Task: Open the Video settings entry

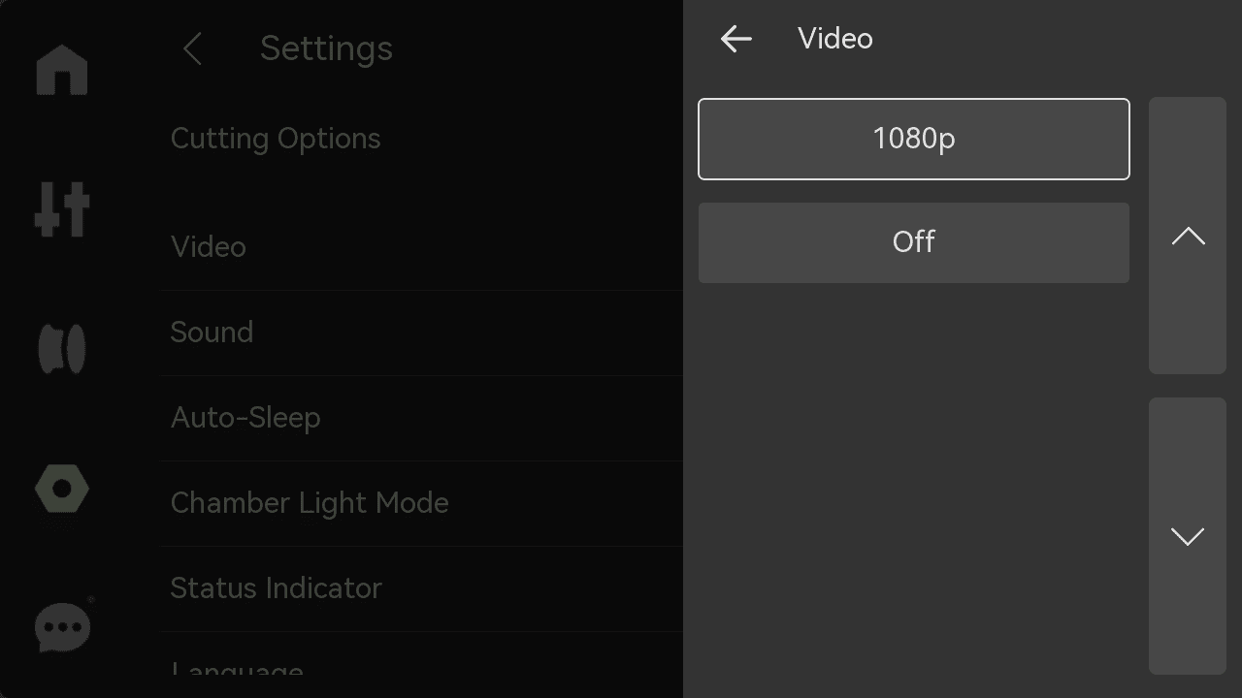Action: coord(422,247)
